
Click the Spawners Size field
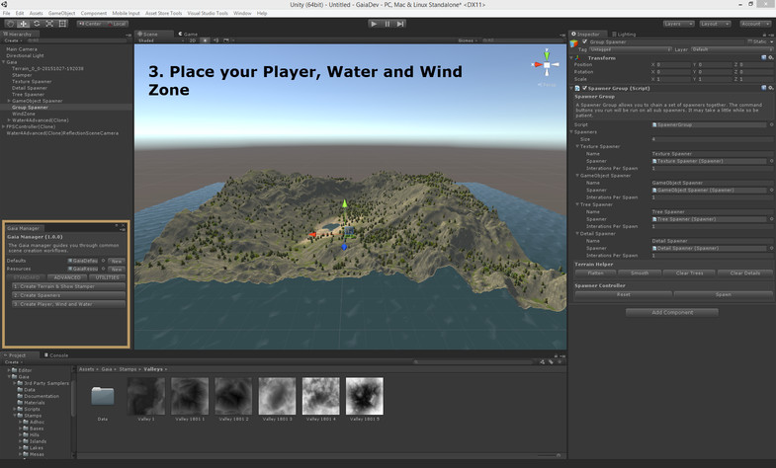point(712,139)
